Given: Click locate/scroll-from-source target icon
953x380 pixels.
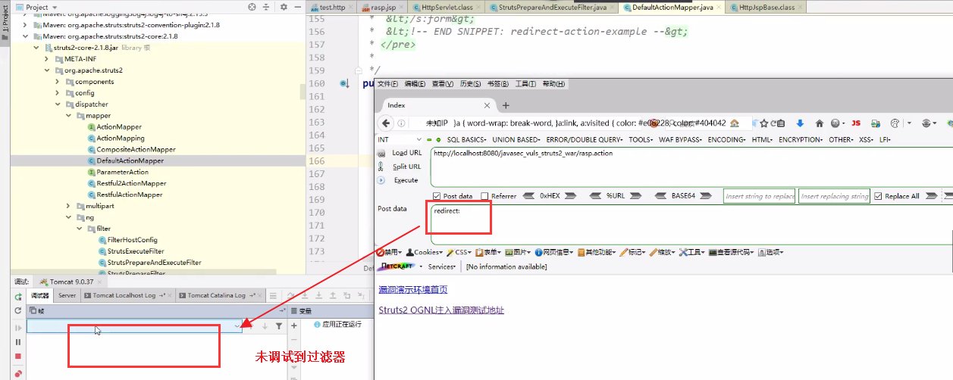Looking at the screenshot, I should (252, 7).
